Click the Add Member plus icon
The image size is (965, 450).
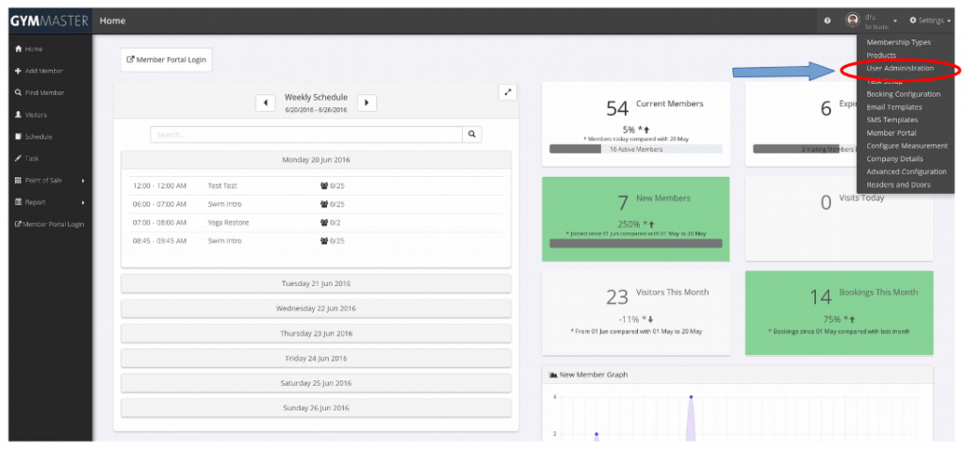tap(18, 72)
